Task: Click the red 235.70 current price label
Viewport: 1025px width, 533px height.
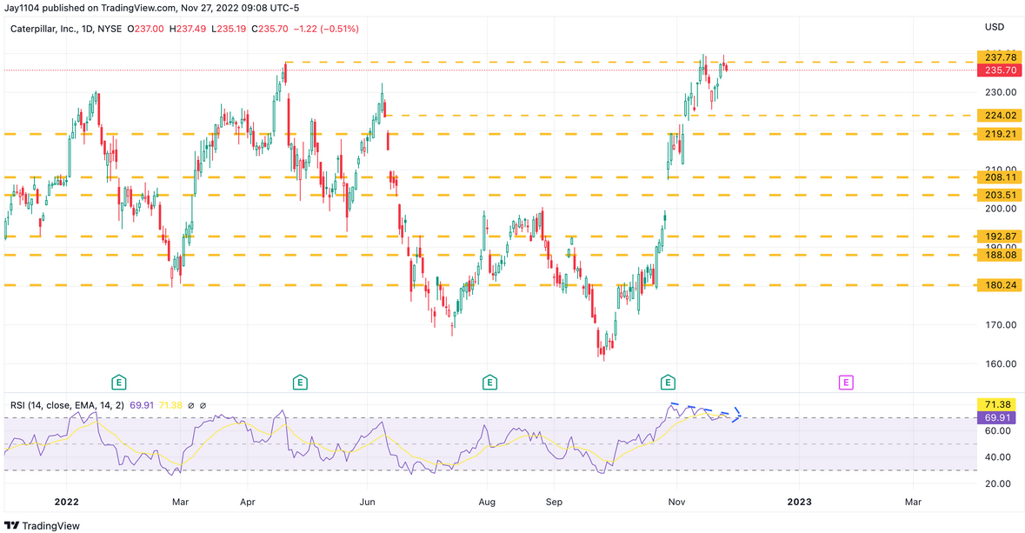Action: pyautogui.click(x=1000, y=70)
